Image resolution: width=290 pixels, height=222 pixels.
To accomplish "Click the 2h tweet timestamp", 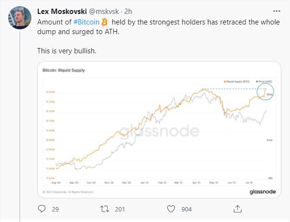I will click(x=128, y=12).
